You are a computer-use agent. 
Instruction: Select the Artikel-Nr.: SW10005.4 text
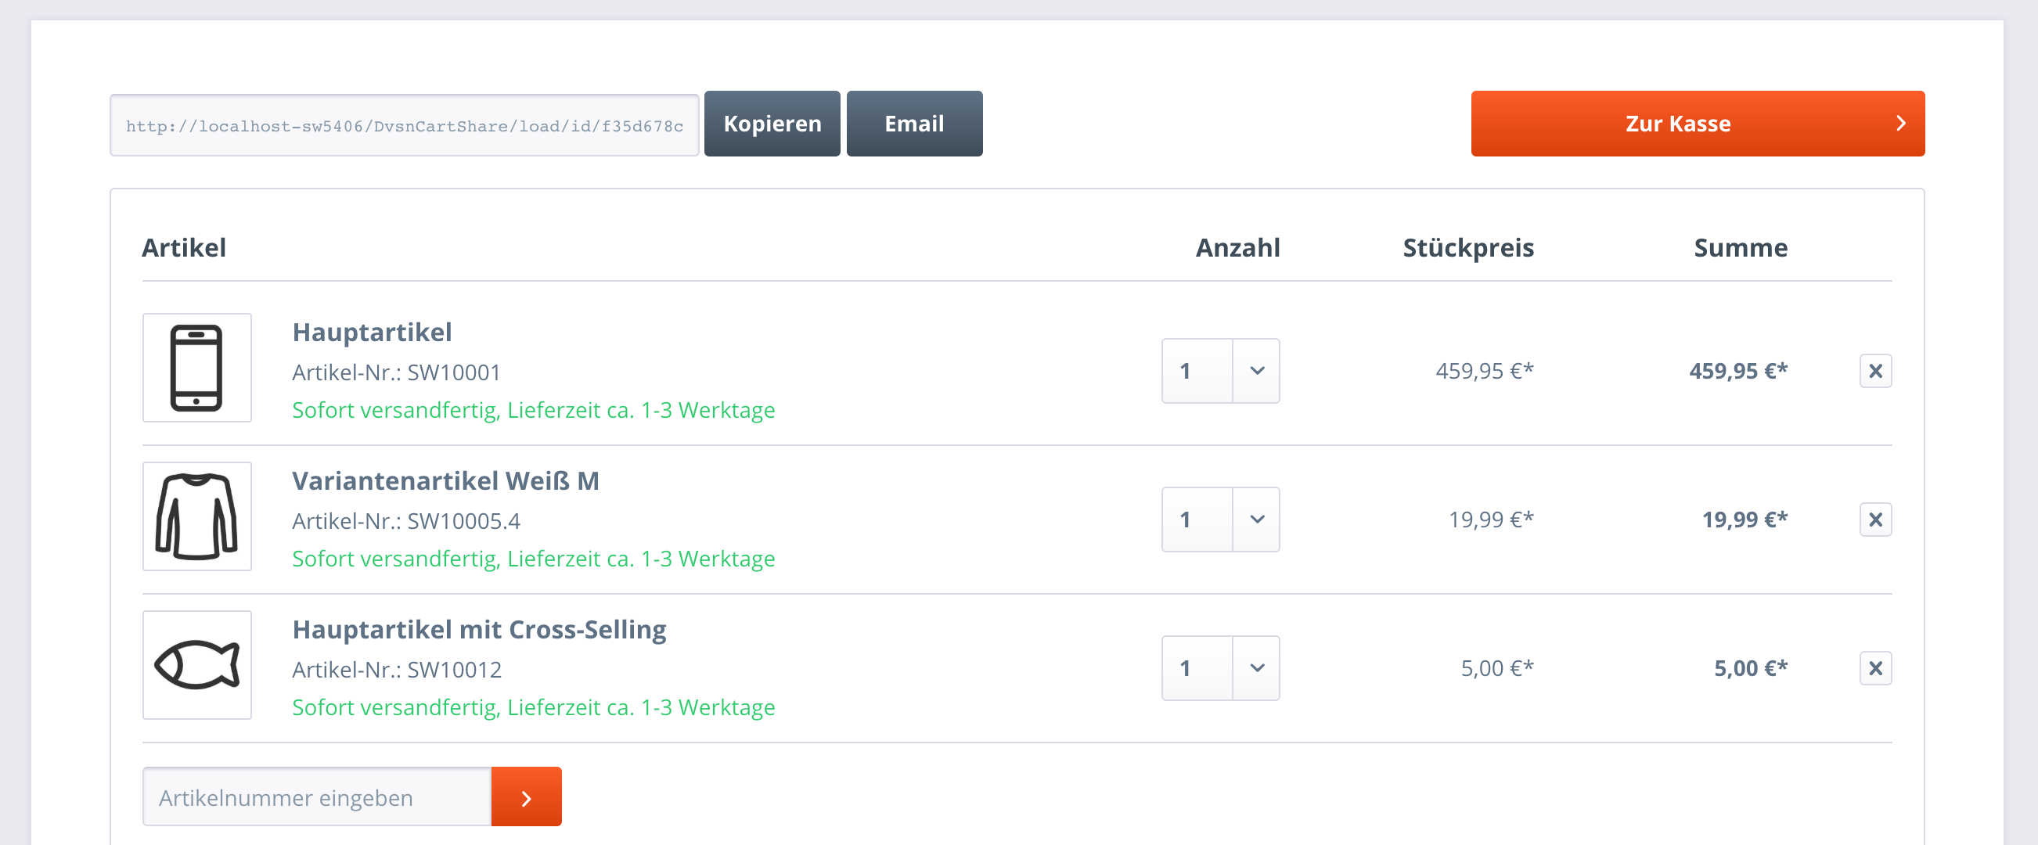pos(406,521)
